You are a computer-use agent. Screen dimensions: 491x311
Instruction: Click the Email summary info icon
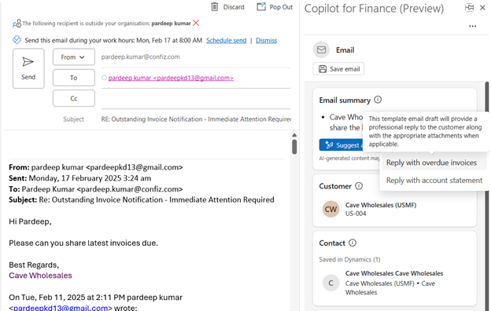(378, 100)
